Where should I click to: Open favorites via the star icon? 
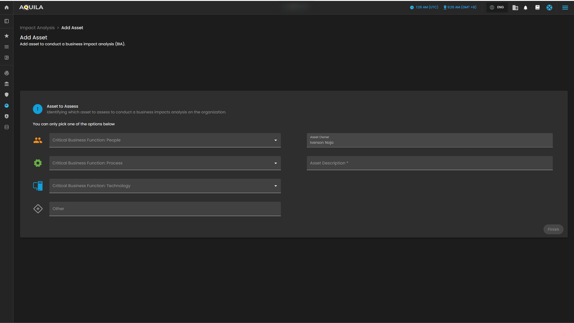click(x=7, y=36)
